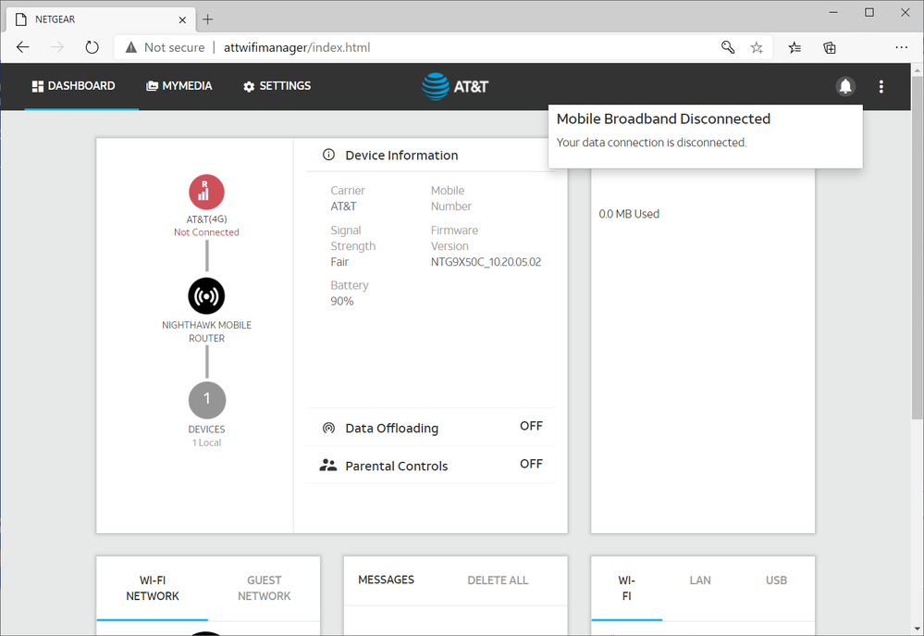Switch to the Guest Network tab
The width and height of the screenshot is (924, 636).
264,589
